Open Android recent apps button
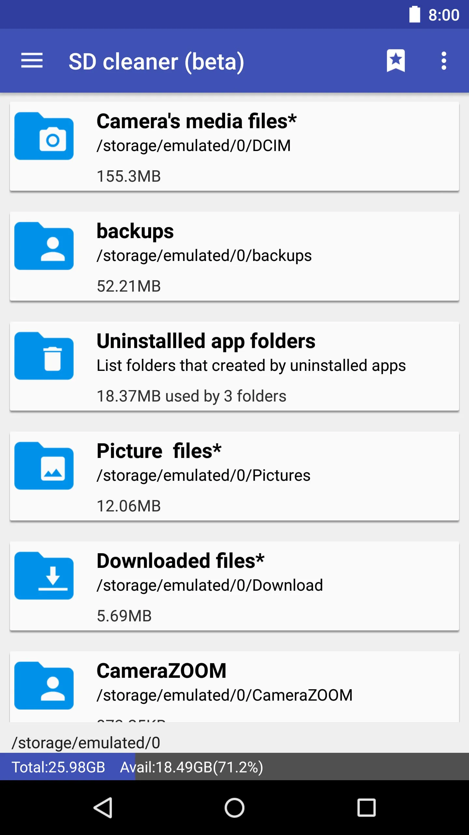Screen dimensions: 469x835 (366, 808)
